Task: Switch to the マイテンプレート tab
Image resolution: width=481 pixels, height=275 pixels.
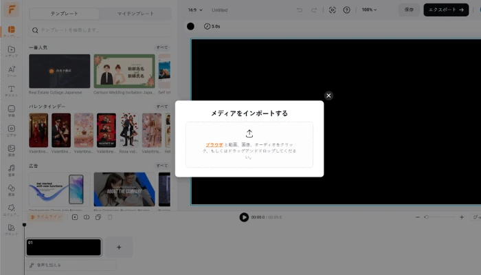Action: click(135, 14)
